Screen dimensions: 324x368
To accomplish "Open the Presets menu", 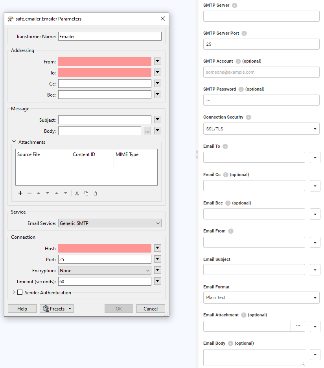I will (x=56, y=309).
